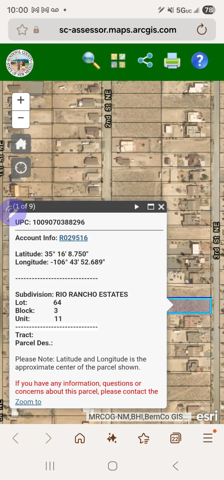Open the basemap gallery icon

pos(118,61)
